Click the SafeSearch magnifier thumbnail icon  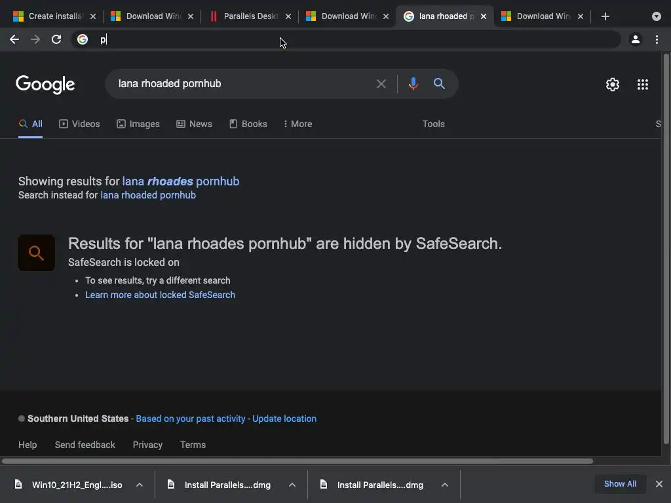tap(37, 253)
